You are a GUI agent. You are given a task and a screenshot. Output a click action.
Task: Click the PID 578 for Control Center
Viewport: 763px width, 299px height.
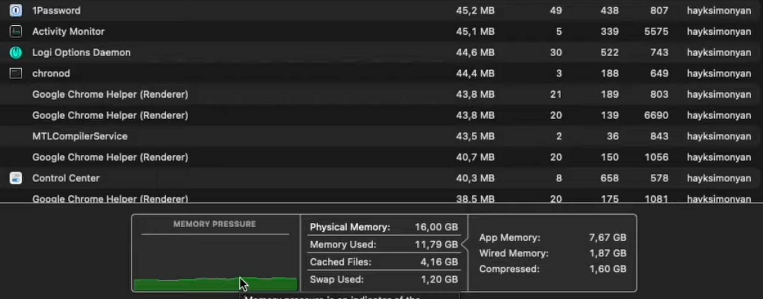point(659,178)
